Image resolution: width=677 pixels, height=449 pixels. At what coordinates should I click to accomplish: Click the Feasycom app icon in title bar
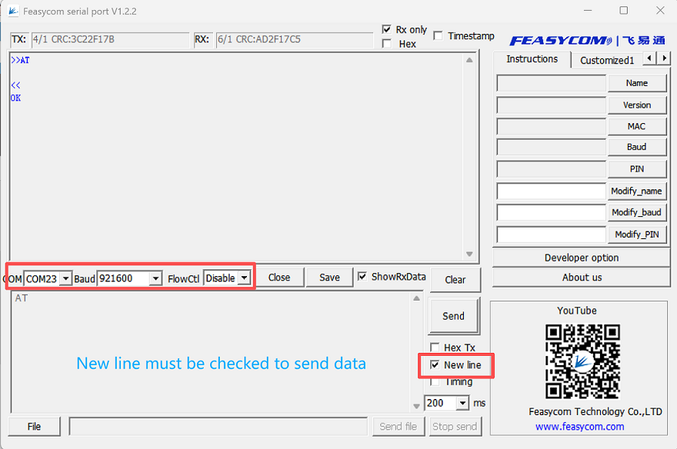click(x=13, y=12)
